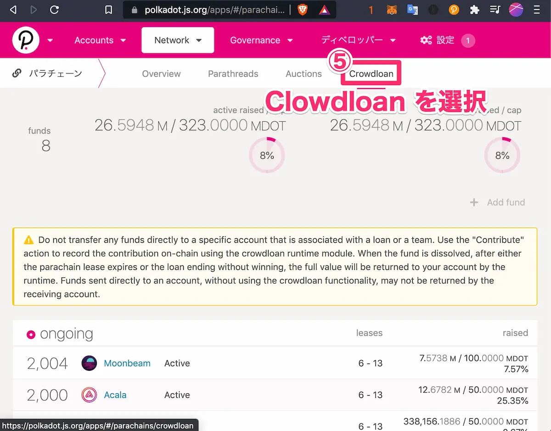Open the Network dropdown menu
This screenshot has width=551, height=431.
point(178,40)
